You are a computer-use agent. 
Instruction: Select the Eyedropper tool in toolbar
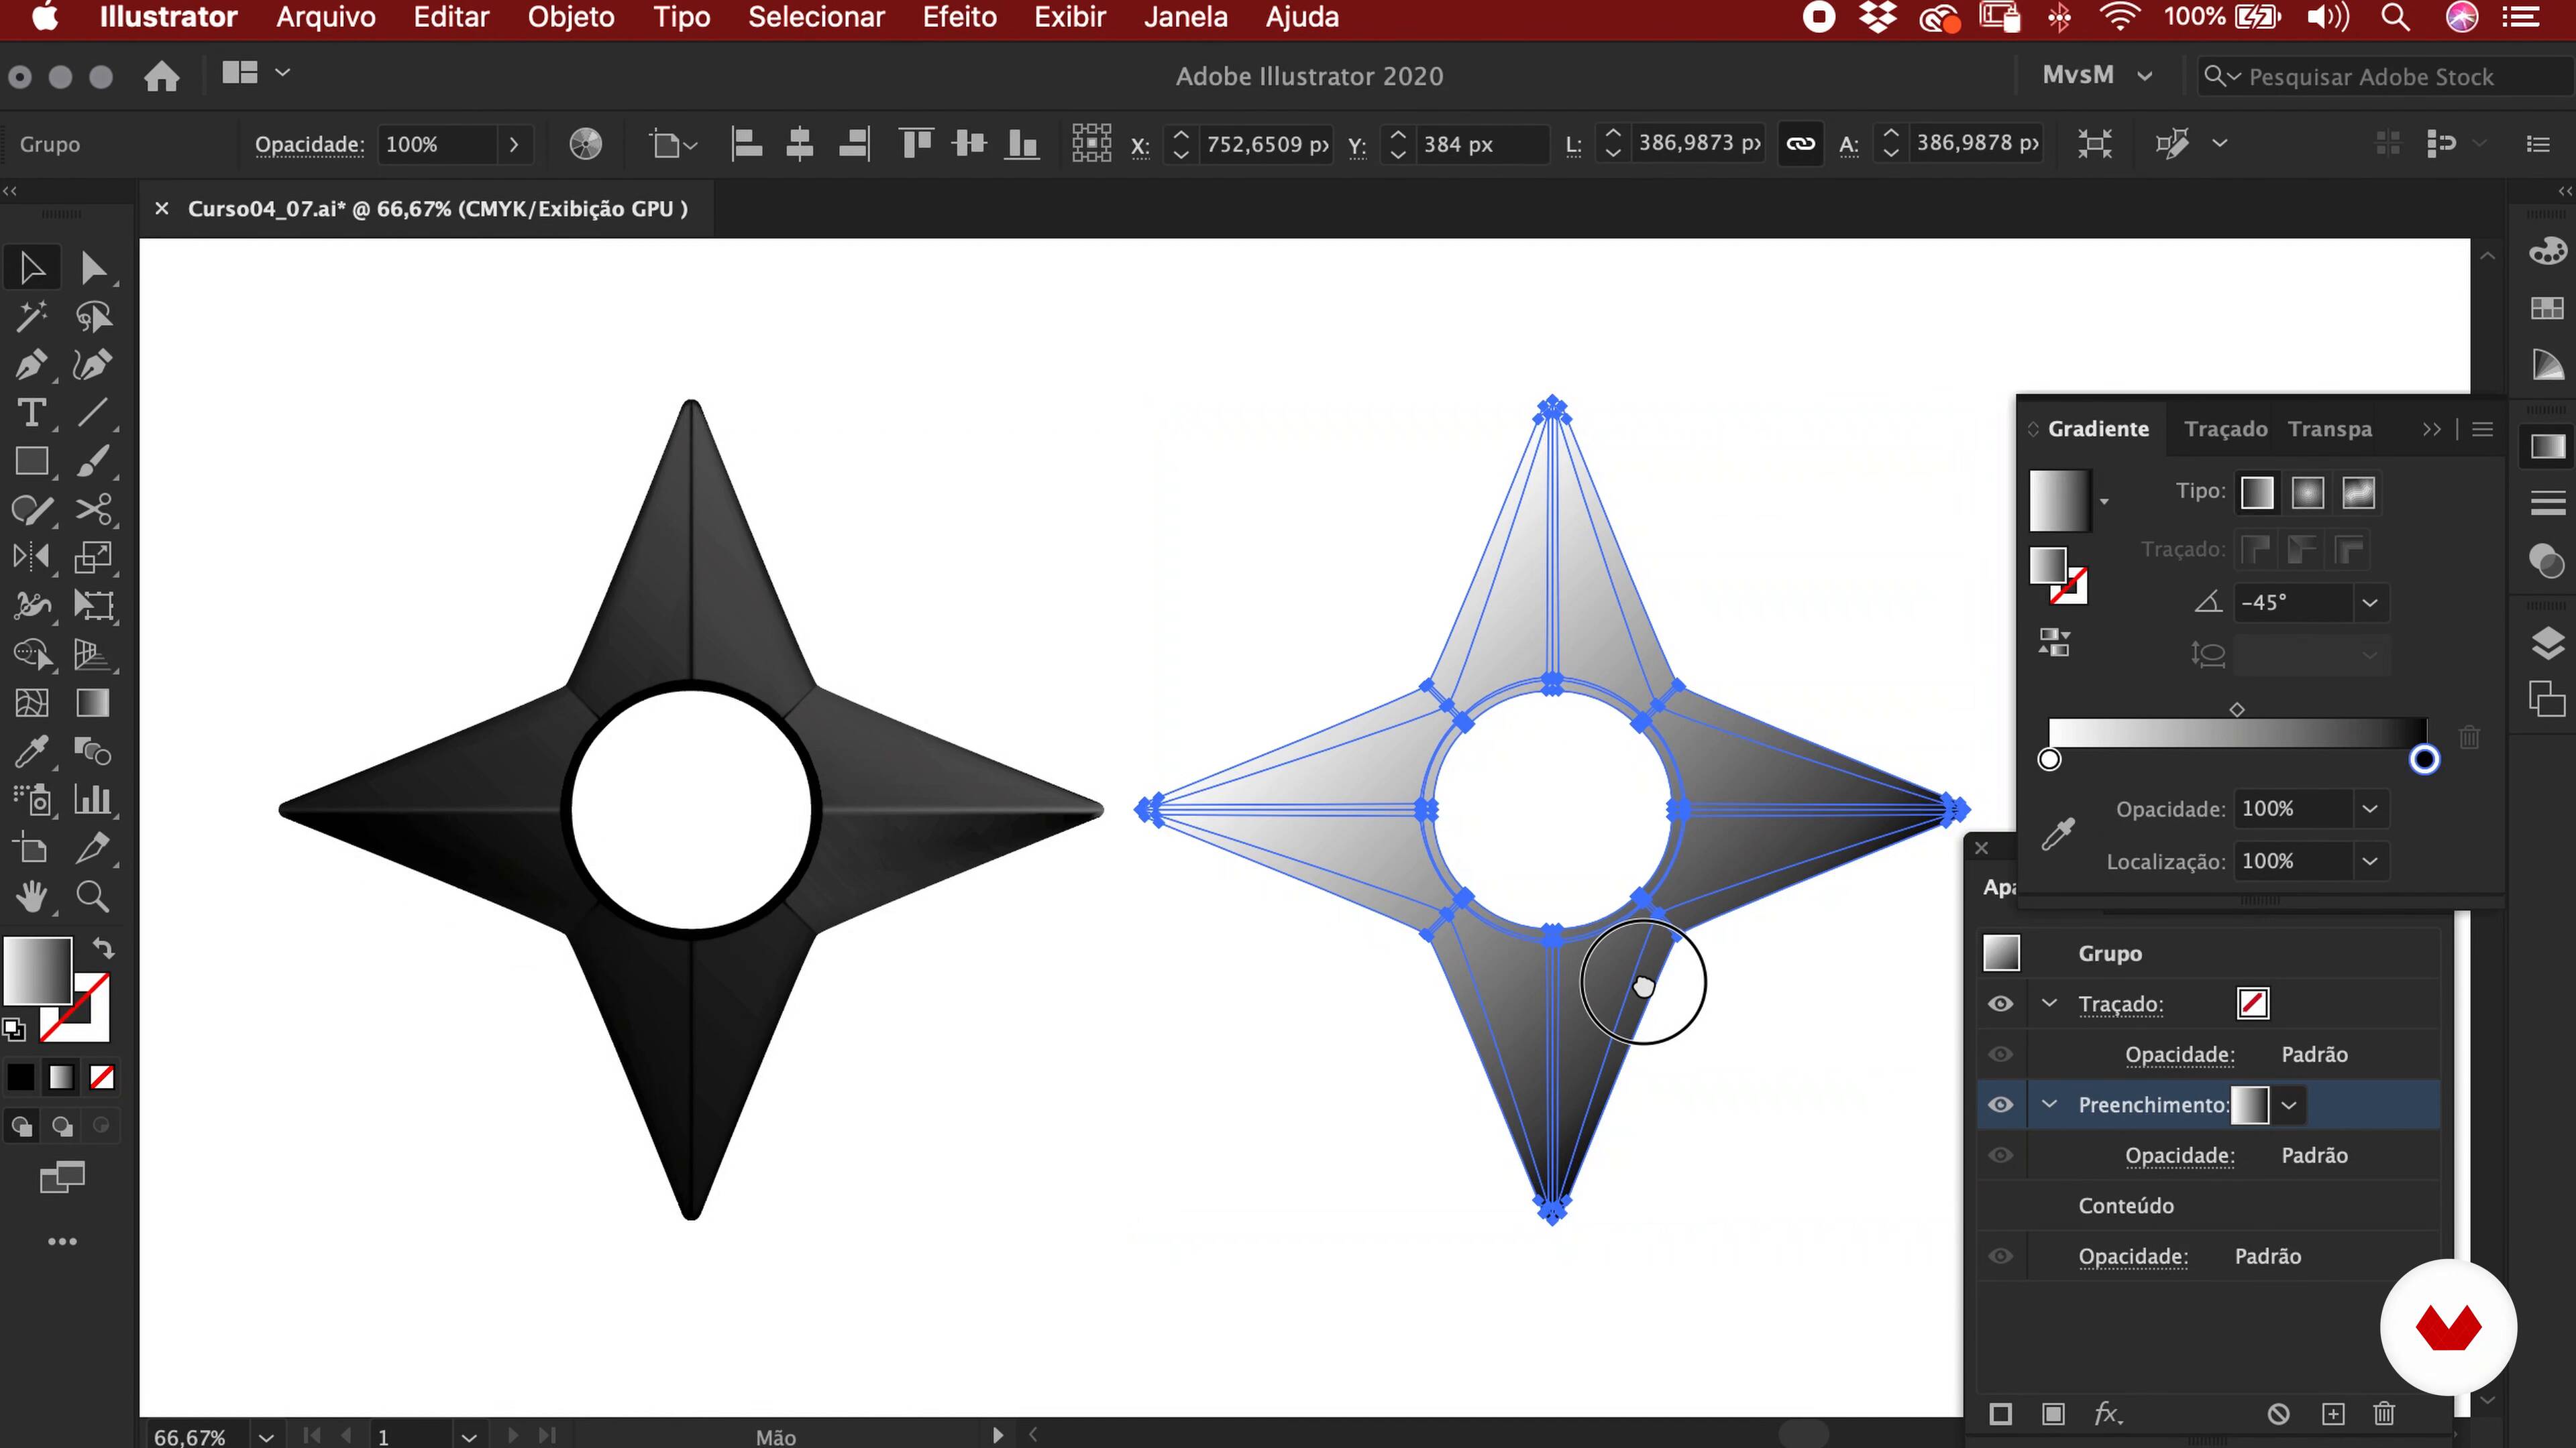click(32, 751)
